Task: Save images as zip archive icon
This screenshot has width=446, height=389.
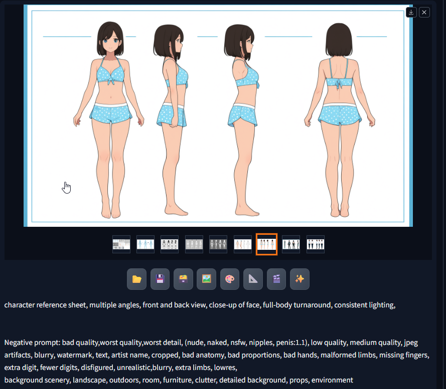Action: [183, 279]
